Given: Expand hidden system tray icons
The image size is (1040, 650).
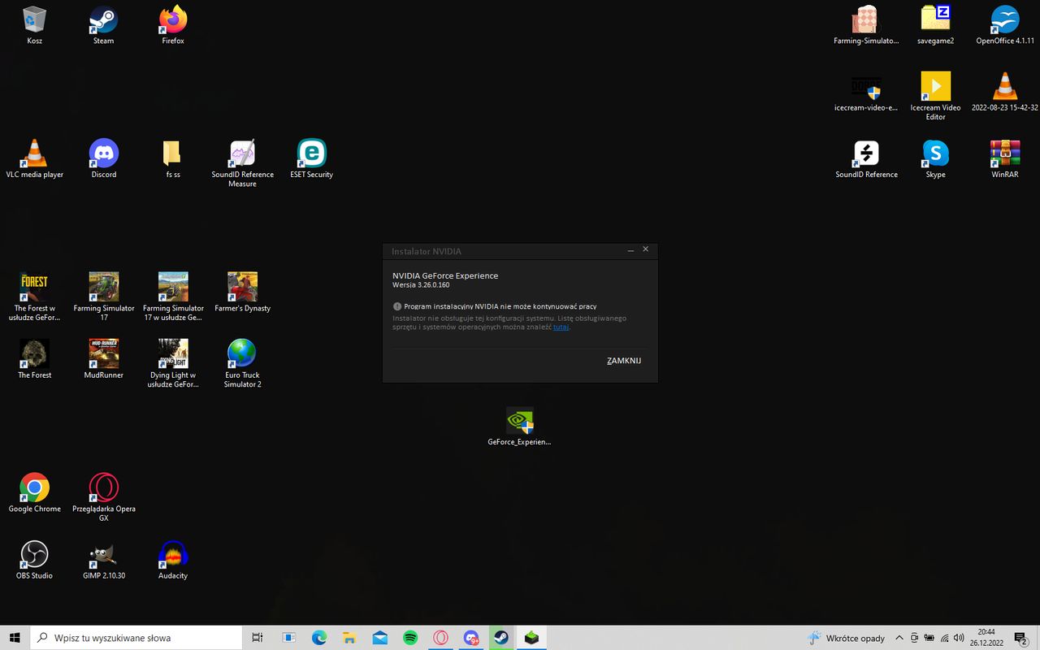Looking at the screenshot, I should (x=899, y=638).
